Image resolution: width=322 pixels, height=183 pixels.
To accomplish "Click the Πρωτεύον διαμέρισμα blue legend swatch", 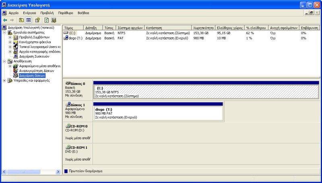I will pyautogui.click(x=66, y=171).
